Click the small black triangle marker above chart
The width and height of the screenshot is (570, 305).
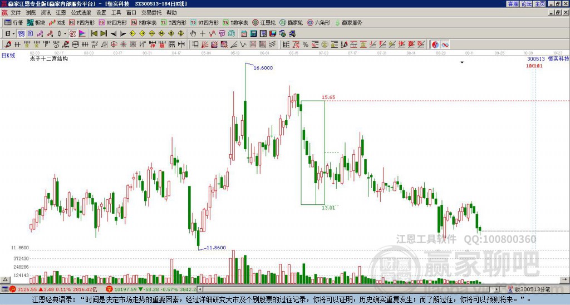(462, 62)
